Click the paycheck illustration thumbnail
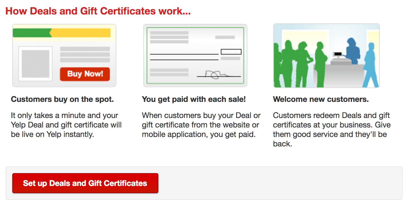This screenshot has height=216, width=406. pos(195,55)
